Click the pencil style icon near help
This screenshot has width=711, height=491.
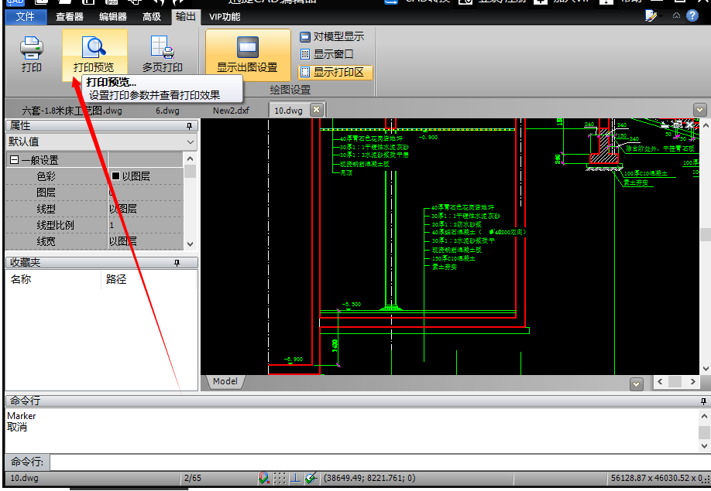pyautogui.click(x=651, y=15)
